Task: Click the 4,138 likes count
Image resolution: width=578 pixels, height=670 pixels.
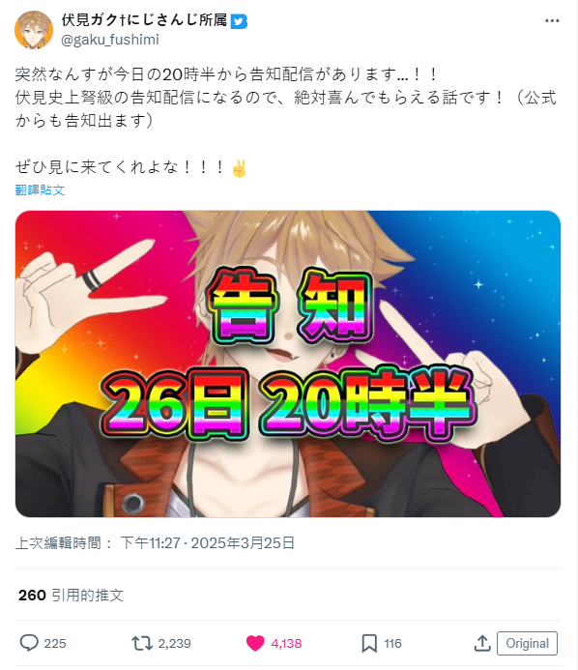Action: [286, 644]
